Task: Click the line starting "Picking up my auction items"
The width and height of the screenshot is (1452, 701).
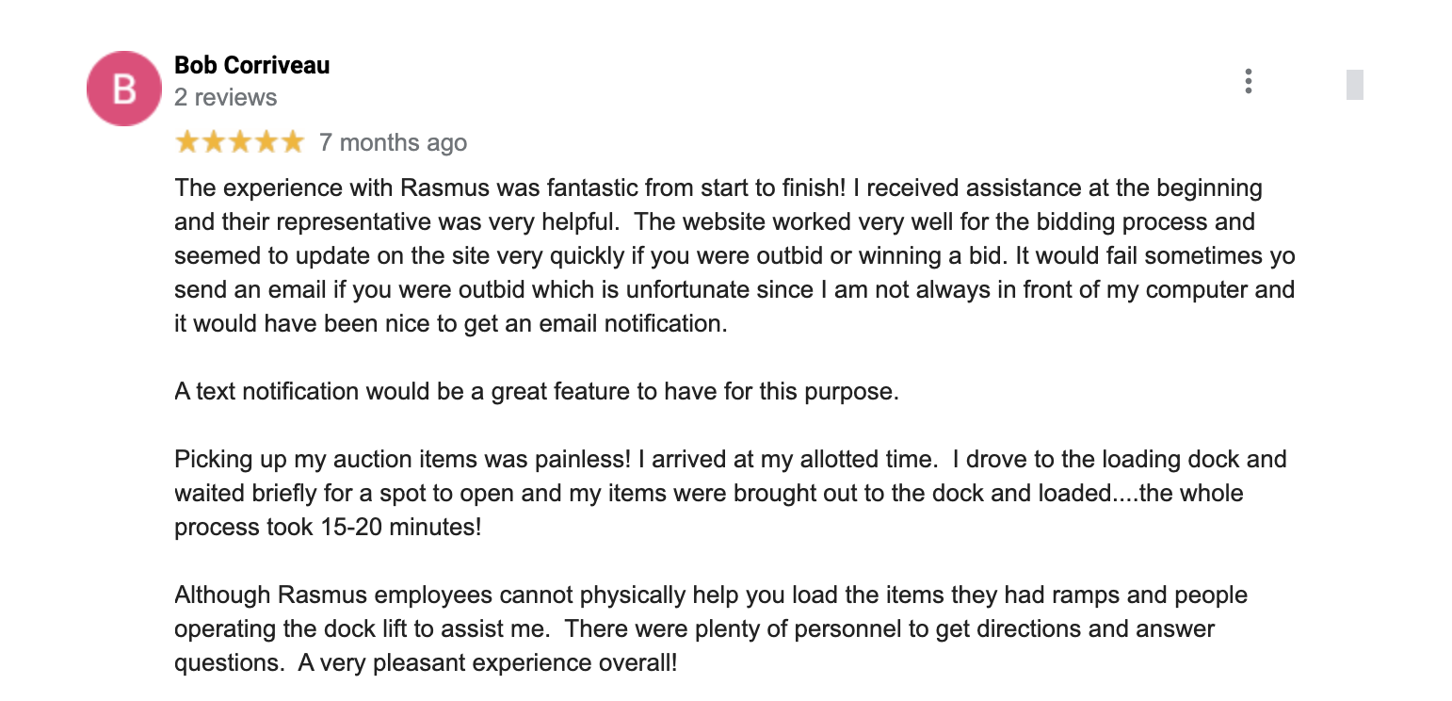Action: [731, 459]
